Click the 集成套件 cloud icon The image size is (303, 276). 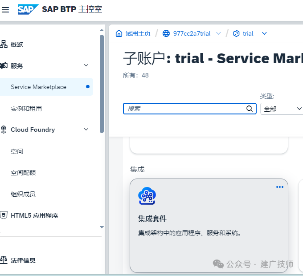tap(147, 196)
